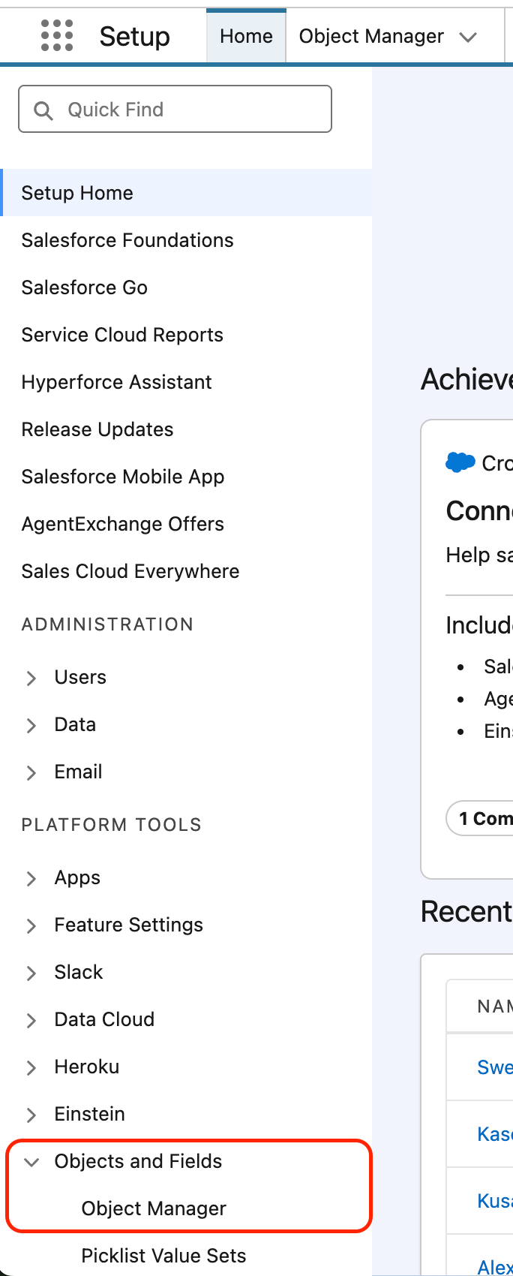Click the Users label in sidebar
Image resolution: width=513 pixels, height=1276 pixels.
coord(80,677)
